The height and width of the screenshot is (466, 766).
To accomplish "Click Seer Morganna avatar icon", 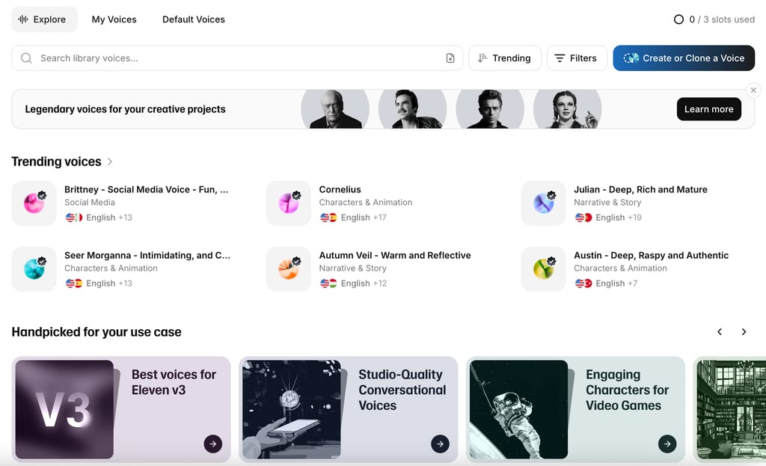I will [x=34, y=269].
